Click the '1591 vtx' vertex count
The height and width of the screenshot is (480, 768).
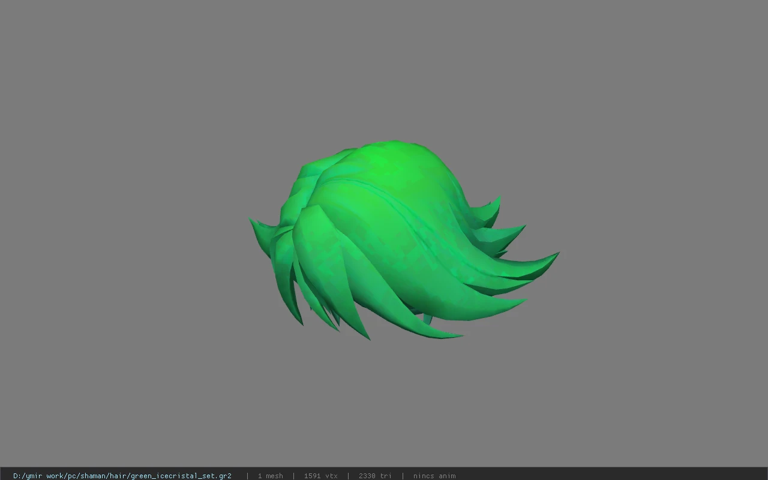coord(321,476)
